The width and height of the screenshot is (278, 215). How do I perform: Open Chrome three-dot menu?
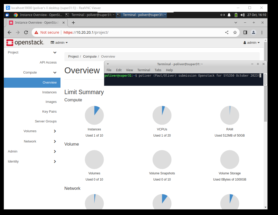coord(262,32)
